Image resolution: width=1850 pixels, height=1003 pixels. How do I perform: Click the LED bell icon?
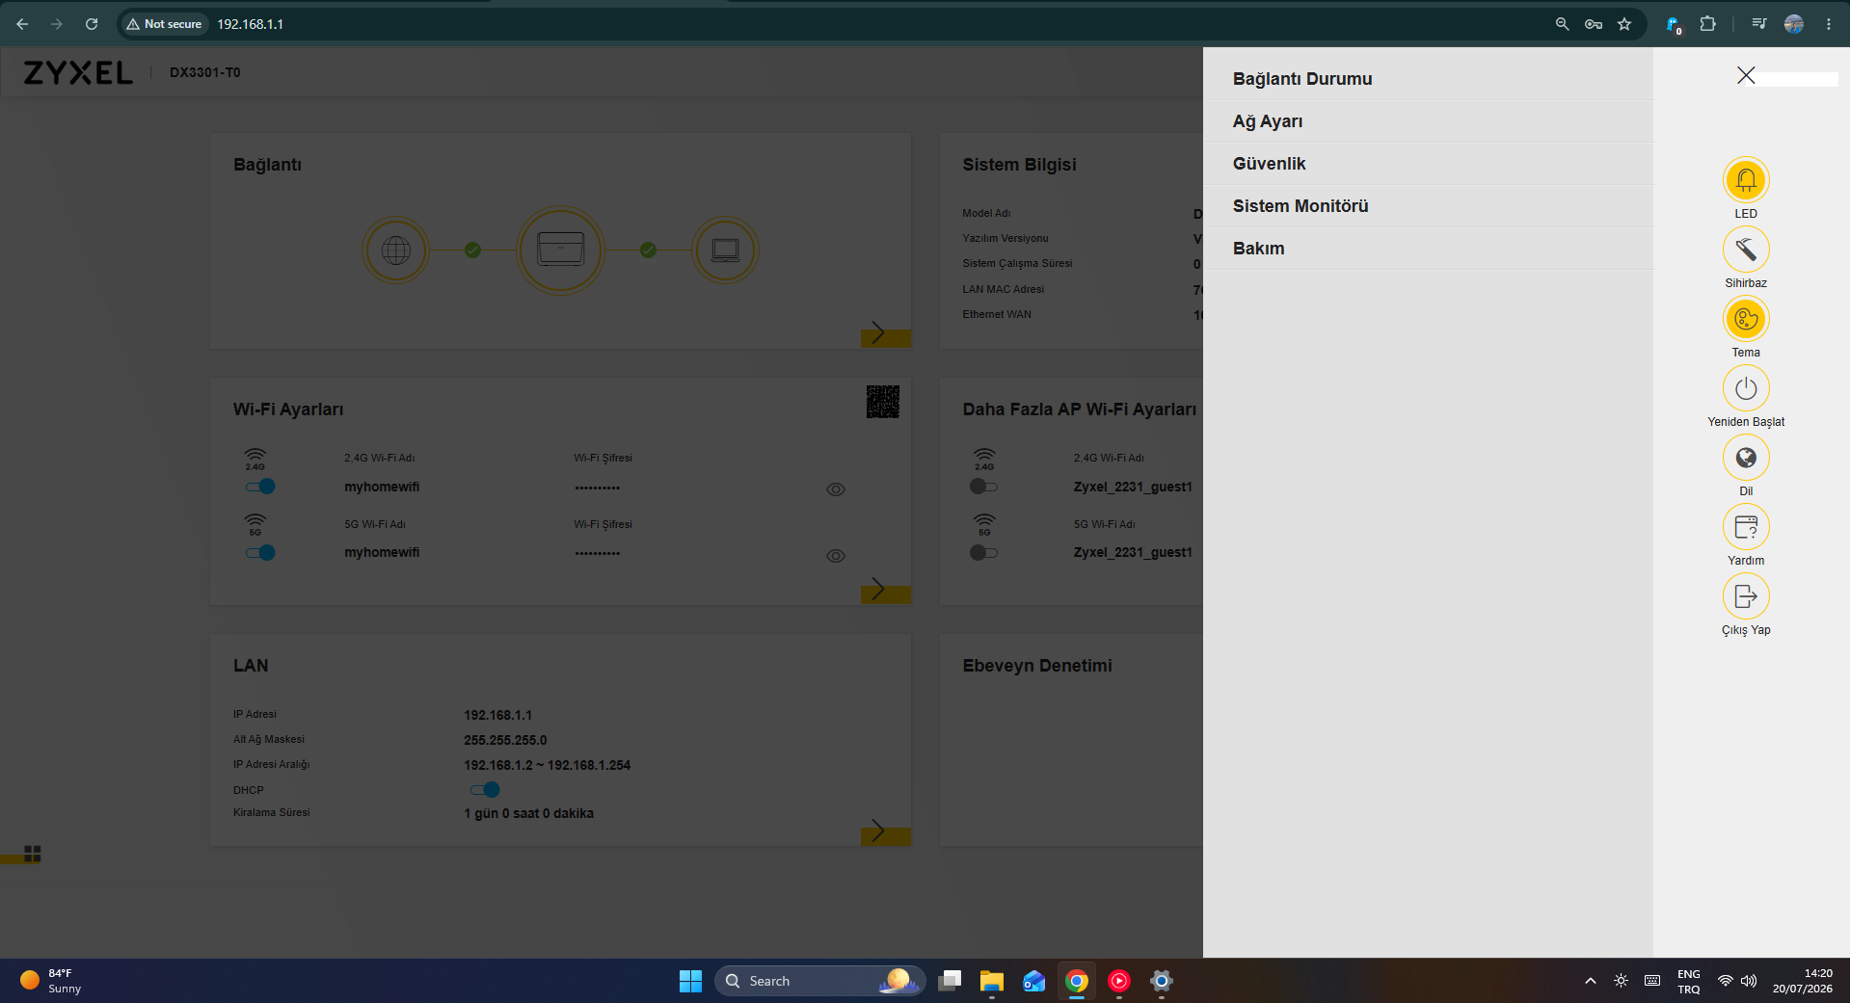pos(1746,180)
